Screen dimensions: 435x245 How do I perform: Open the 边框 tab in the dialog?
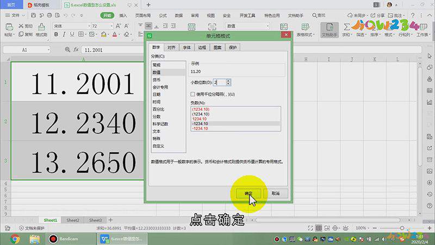point(202,47)
